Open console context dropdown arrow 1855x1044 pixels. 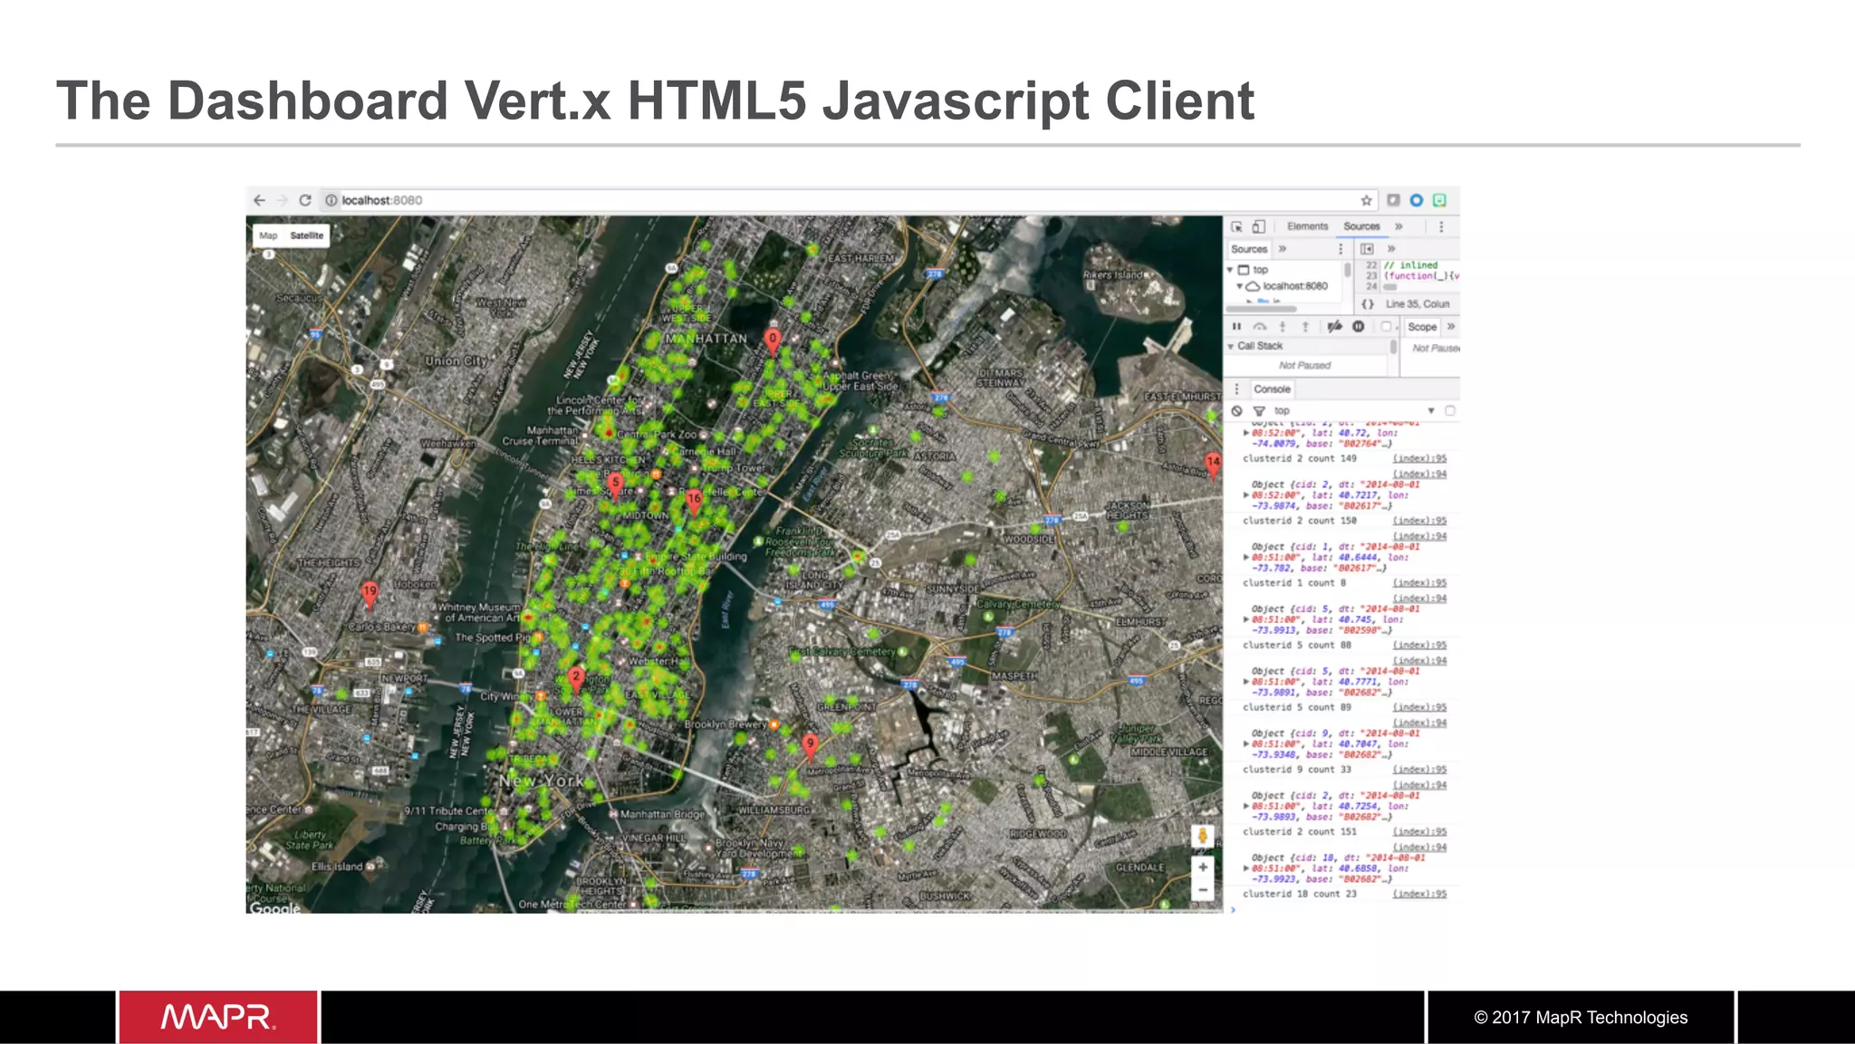coord(1431,411)
